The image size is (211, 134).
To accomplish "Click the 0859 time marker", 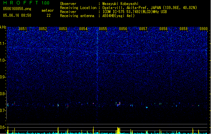I will coord(183,29).
